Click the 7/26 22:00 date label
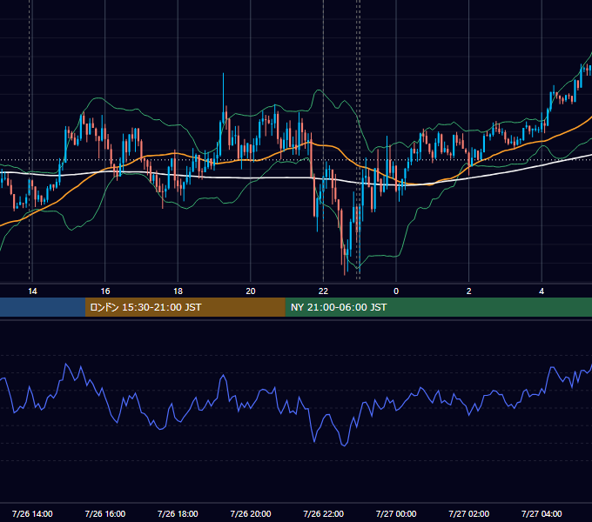This screenshot has width=592, height=522. click(x=324, y=513)
